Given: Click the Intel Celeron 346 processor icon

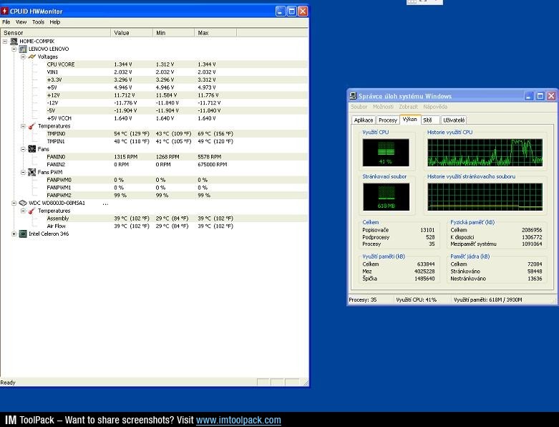Looking at the screenshot, I should click(x=23, y=234).
